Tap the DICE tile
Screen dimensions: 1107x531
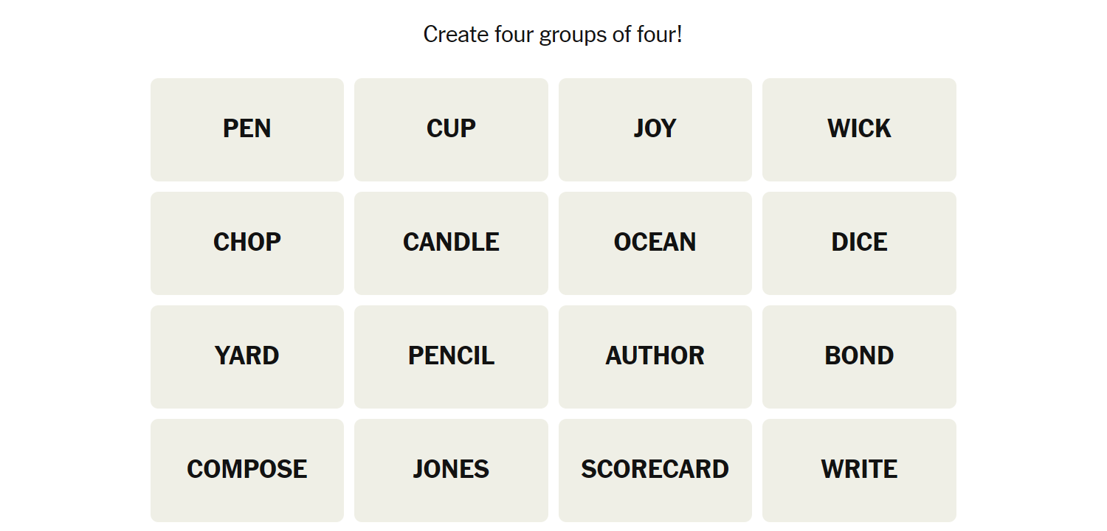click(859, 243)
